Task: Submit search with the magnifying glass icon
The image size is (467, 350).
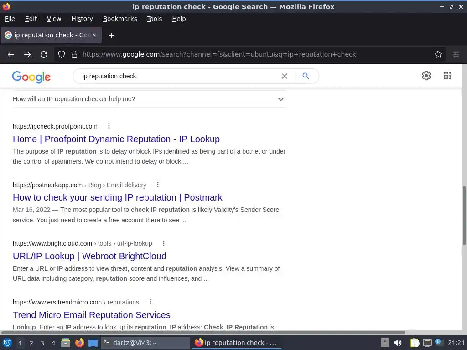Action: (306, 76)
